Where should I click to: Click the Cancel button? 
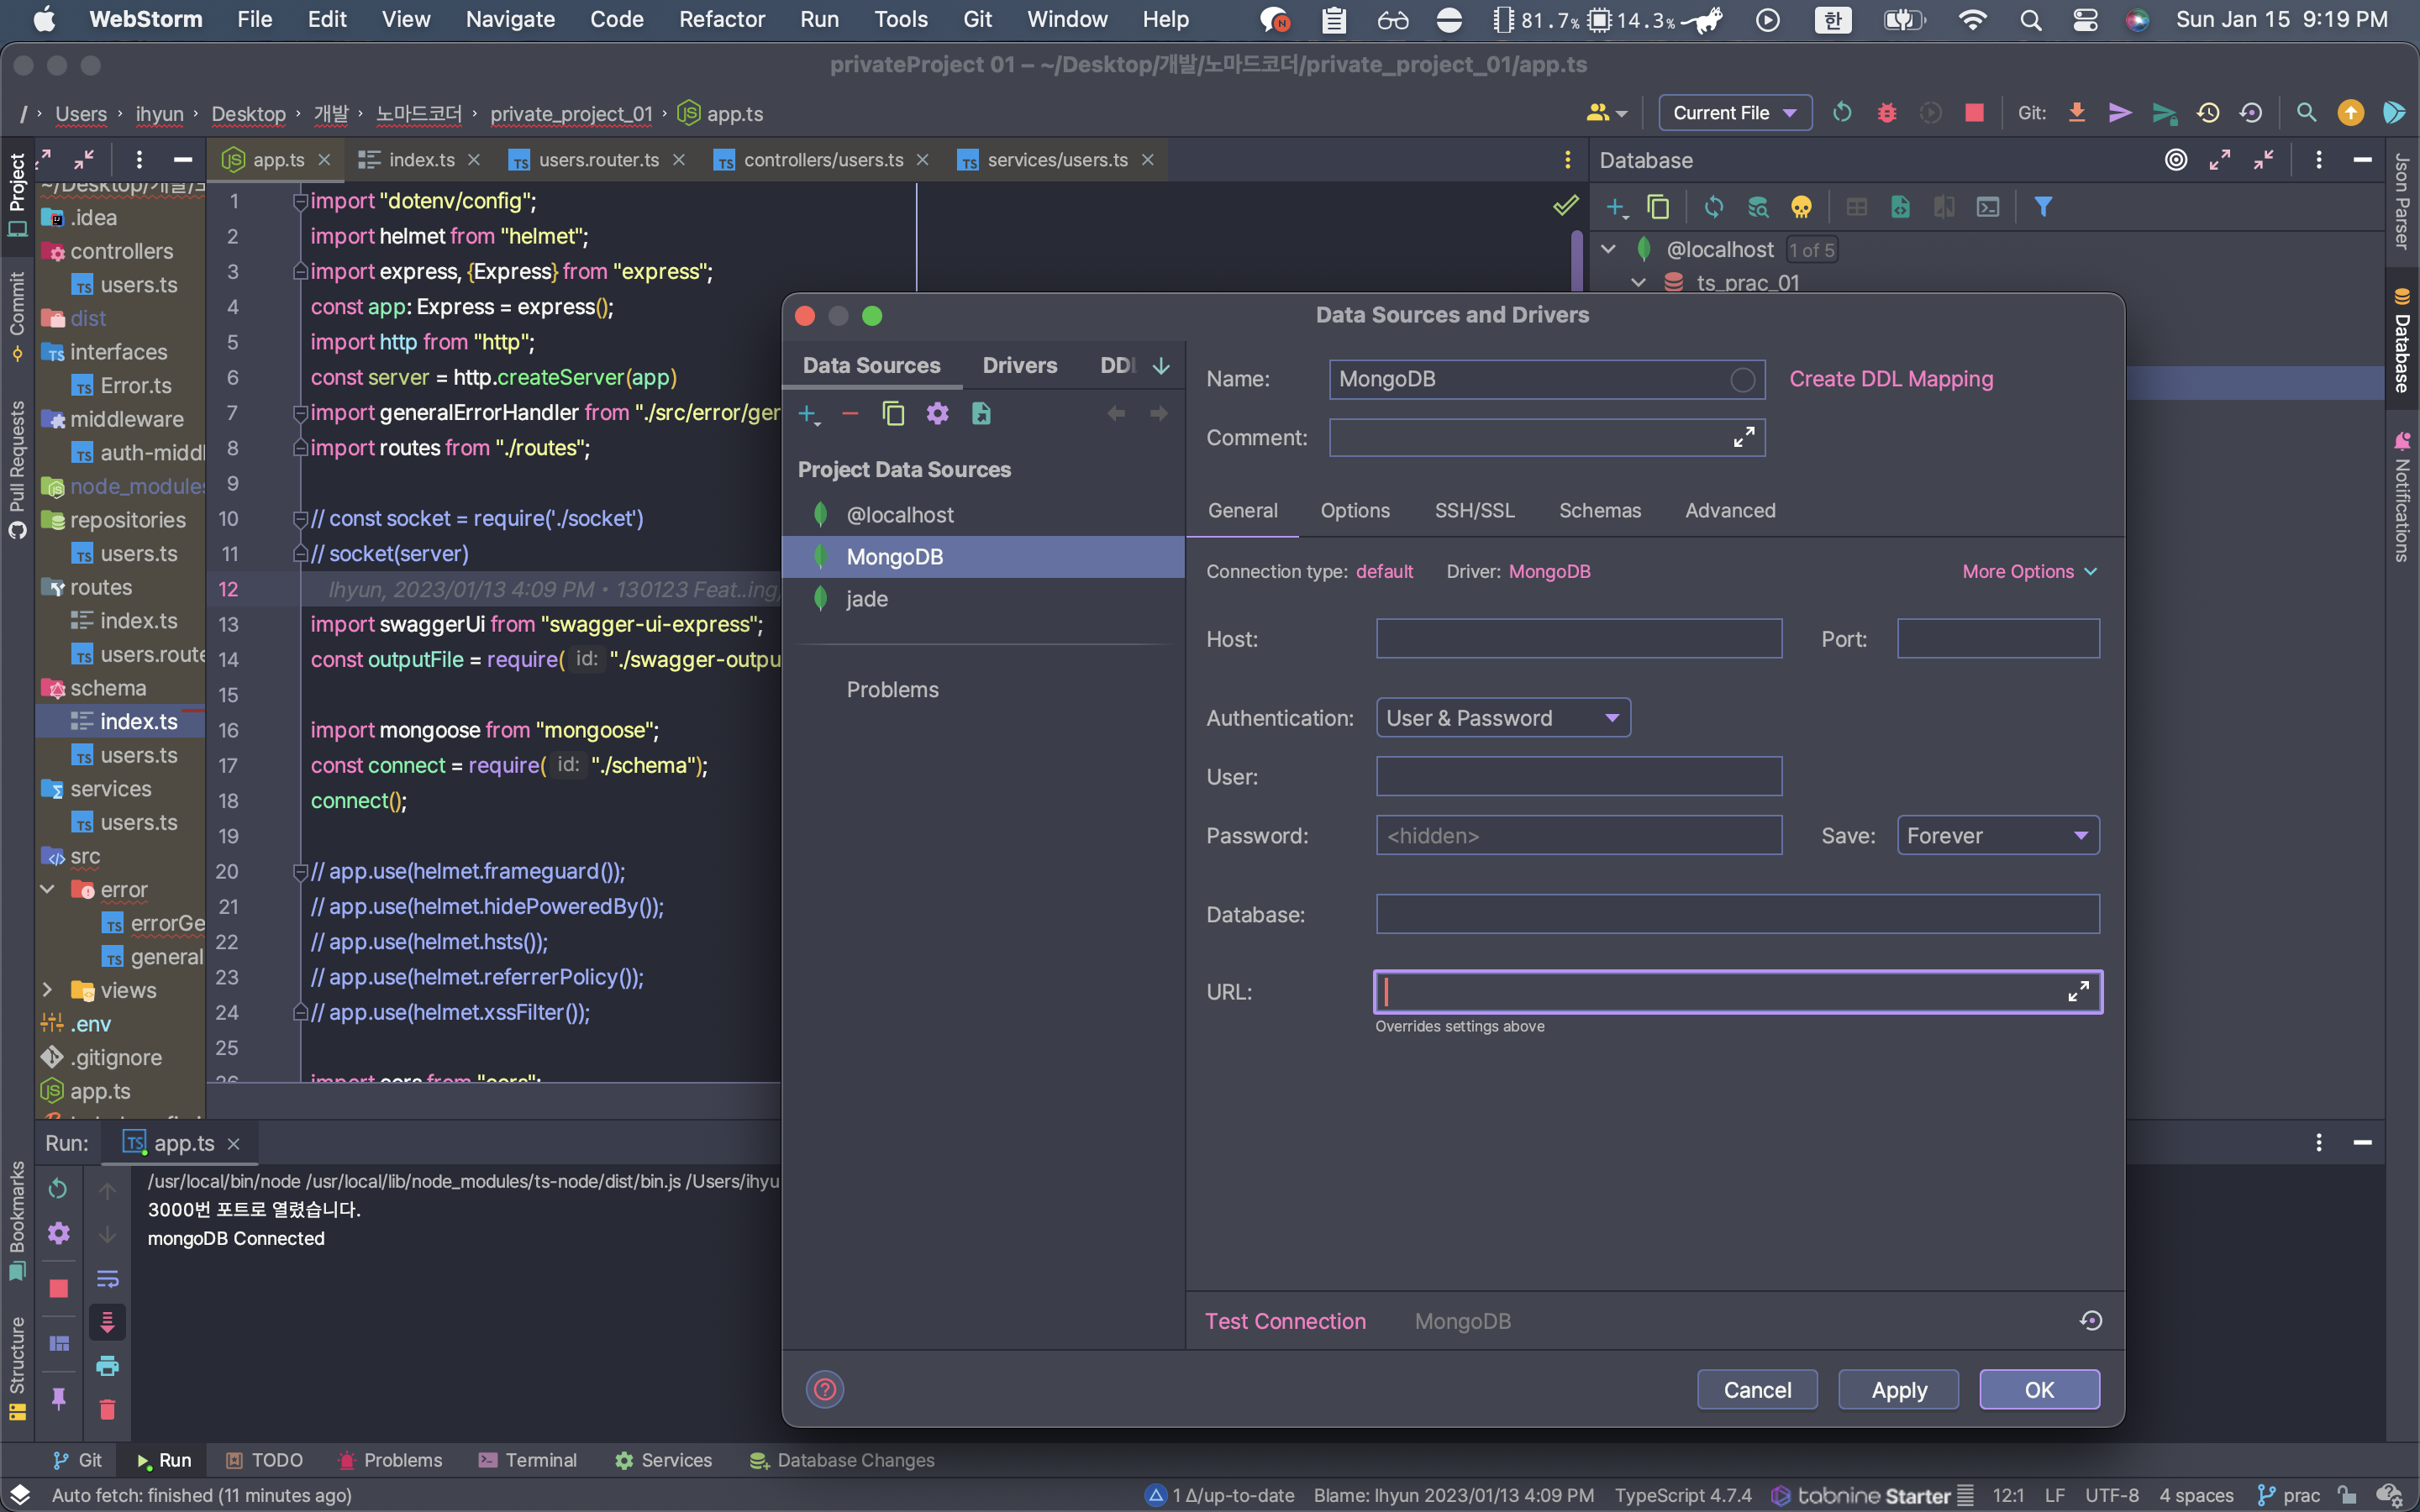point(1757,1390)
